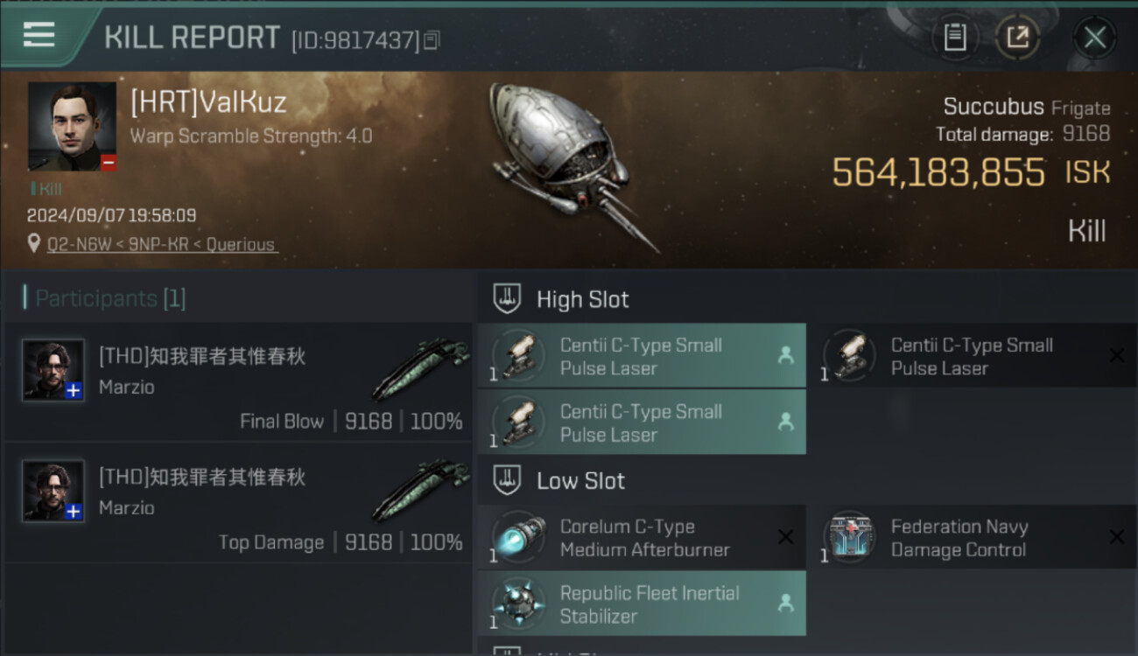Open the Q2-N6W location link
Image resolution: width=1138 pixels, height=656 pixels.
click(x=162, y=245)
